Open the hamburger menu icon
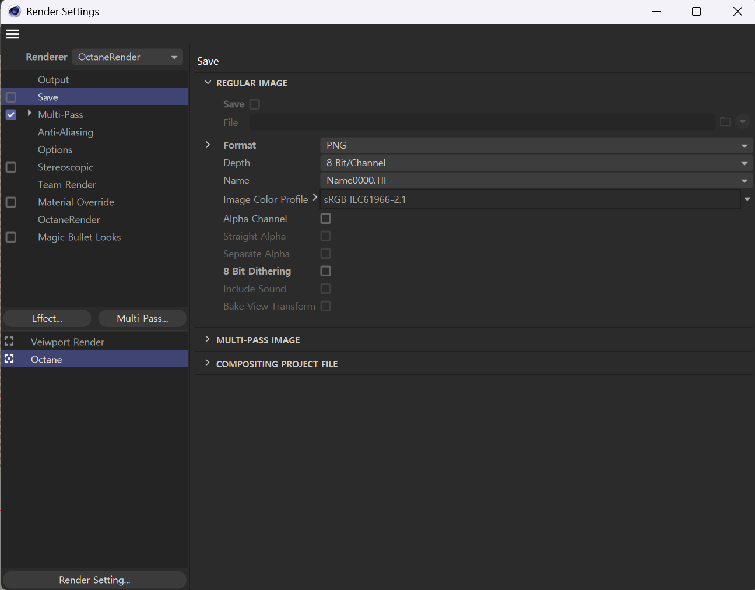This screenshot has width=755, height=590. coord(12,34)
